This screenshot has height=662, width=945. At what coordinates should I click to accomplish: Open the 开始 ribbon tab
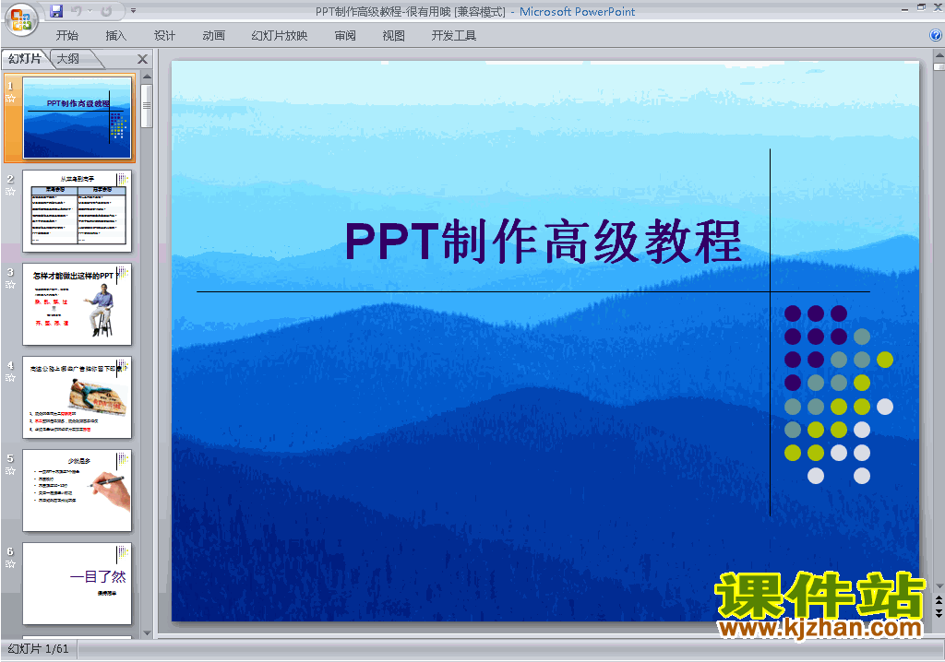pos(66,36)
